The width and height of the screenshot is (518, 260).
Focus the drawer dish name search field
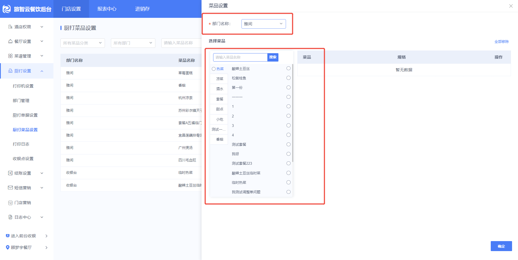tap(240, 57)
